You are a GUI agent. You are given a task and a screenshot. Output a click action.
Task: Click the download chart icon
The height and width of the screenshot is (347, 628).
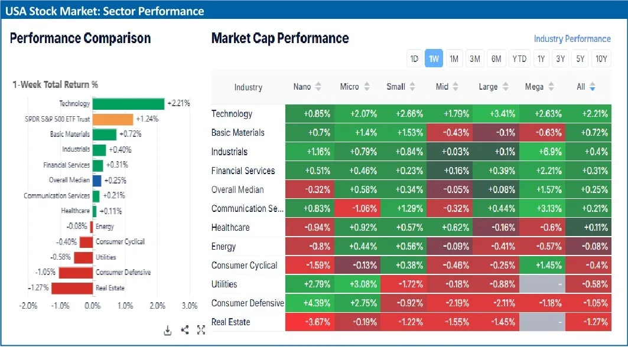click(168, 330)
